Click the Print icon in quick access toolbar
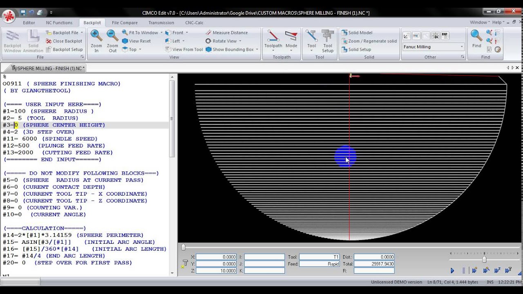The width and height of the screenshot is (523, 294). click(40, 13)
